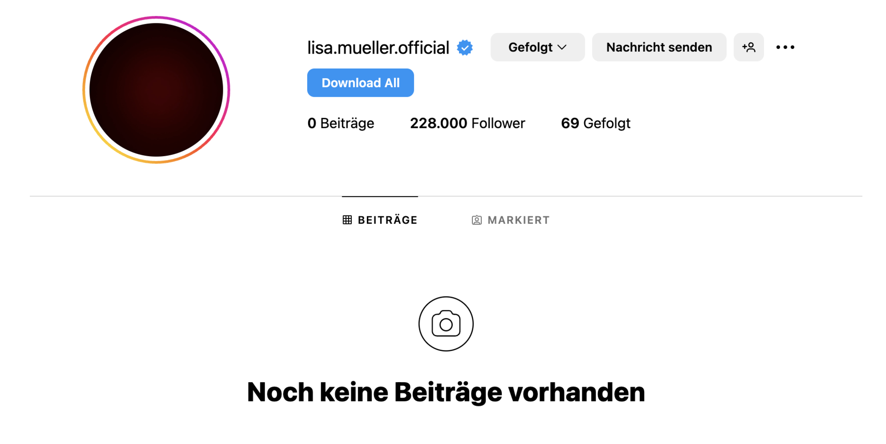Screen dimensions: 886x444
Task: Click the grid icon beside BEITRÄGE
Action: click(347, 220)
